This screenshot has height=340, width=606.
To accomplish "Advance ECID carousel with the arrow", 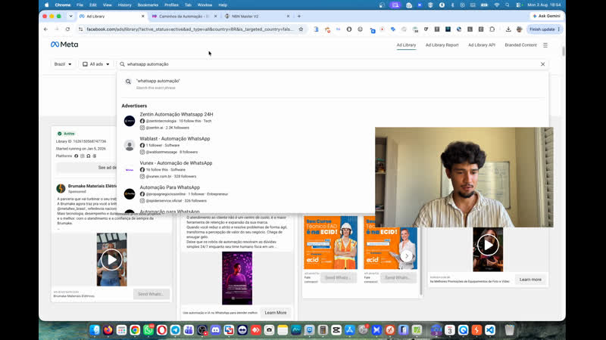I will click(407, 256).
